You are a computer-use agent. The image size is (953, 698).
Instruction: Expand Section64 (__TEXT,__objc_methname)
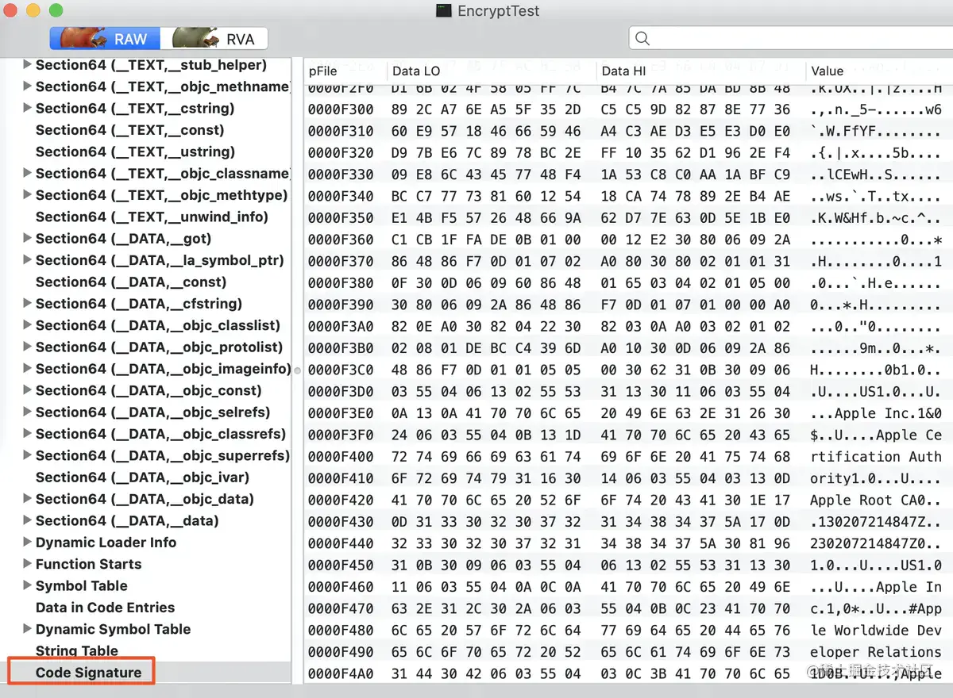(x=28, y=86)
